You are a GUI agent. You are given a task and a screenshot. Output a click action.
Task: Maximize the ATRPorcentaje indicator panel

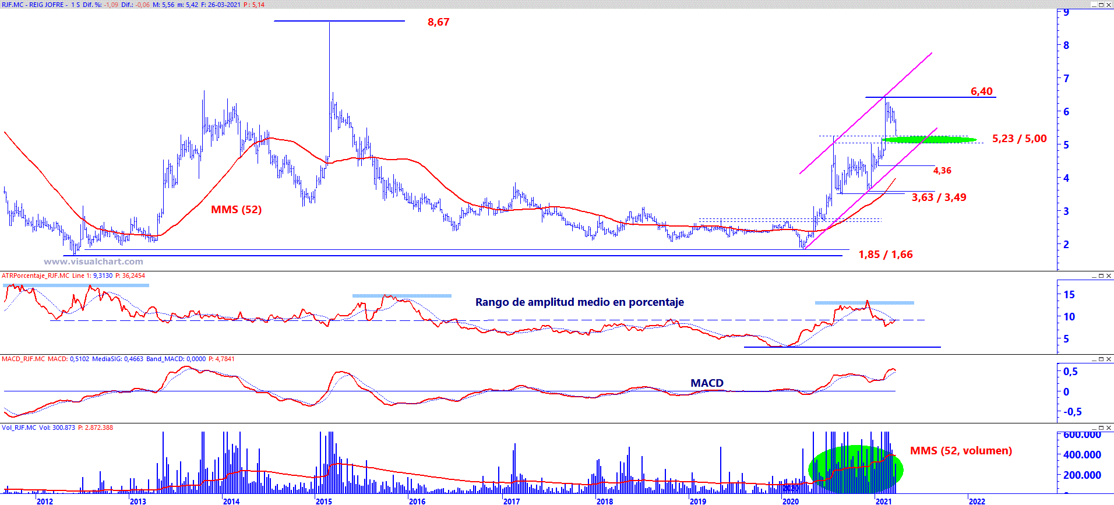pyautogui.click(x=1101, y=276)
